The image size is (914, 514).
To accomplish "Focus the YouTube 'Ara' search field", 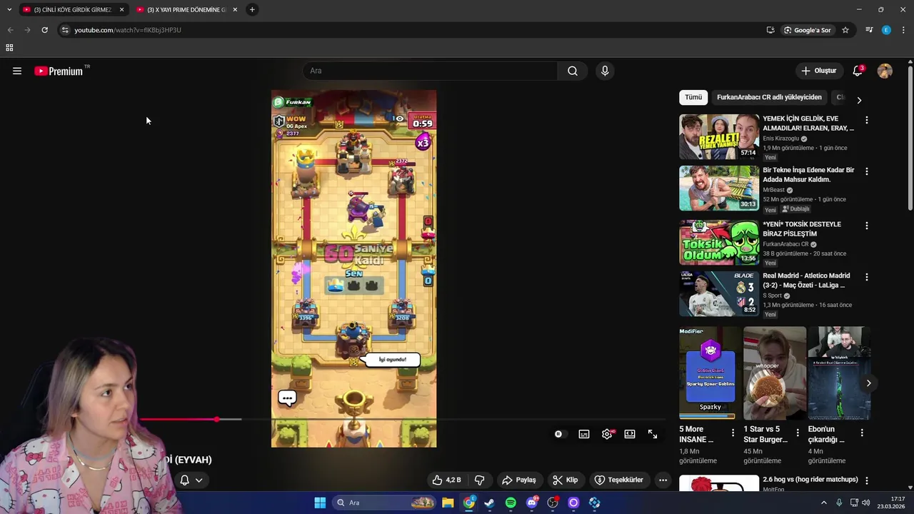I will tap(430, 71).
